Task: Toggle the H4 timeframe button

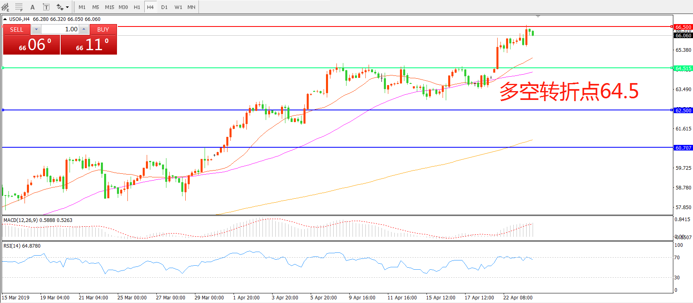Action: click(150, 7)
